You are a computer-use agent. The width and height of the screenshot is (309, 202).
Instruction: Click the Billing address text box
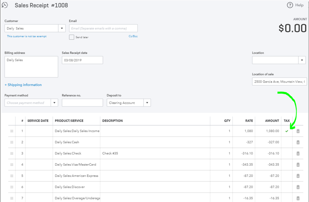(31, 67)
